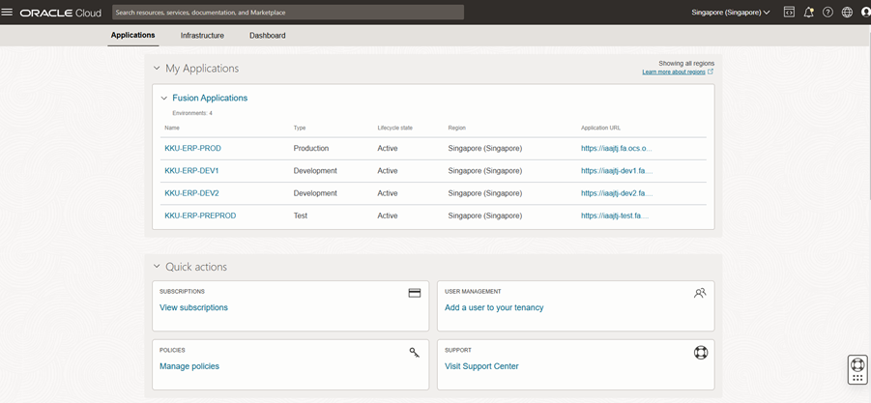Click Singapore region in the KKU-ERP-DEV2 row

pos(485,193)
